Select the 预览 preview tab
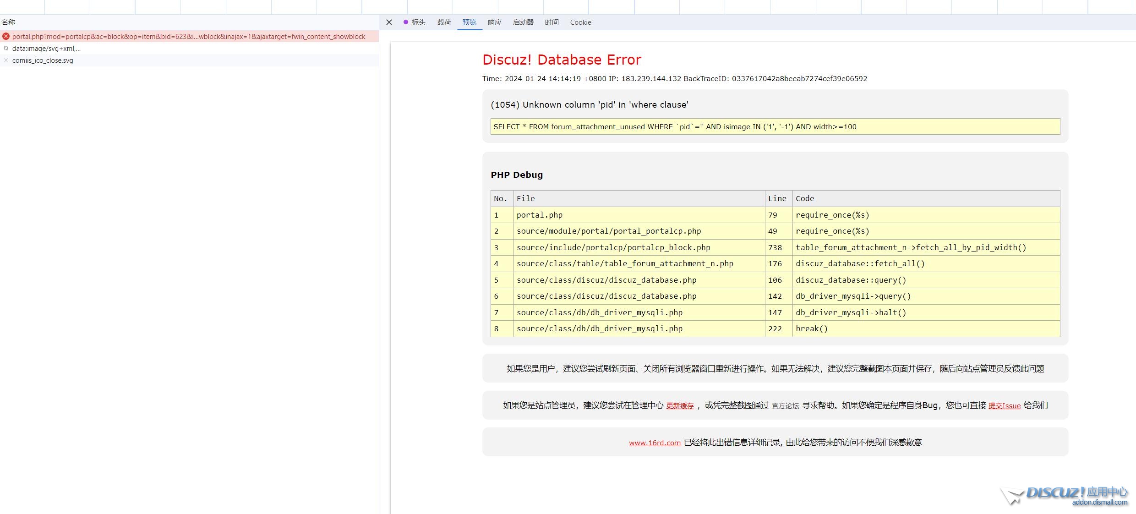The image size is (1136, 514). (x=470, y=22)
